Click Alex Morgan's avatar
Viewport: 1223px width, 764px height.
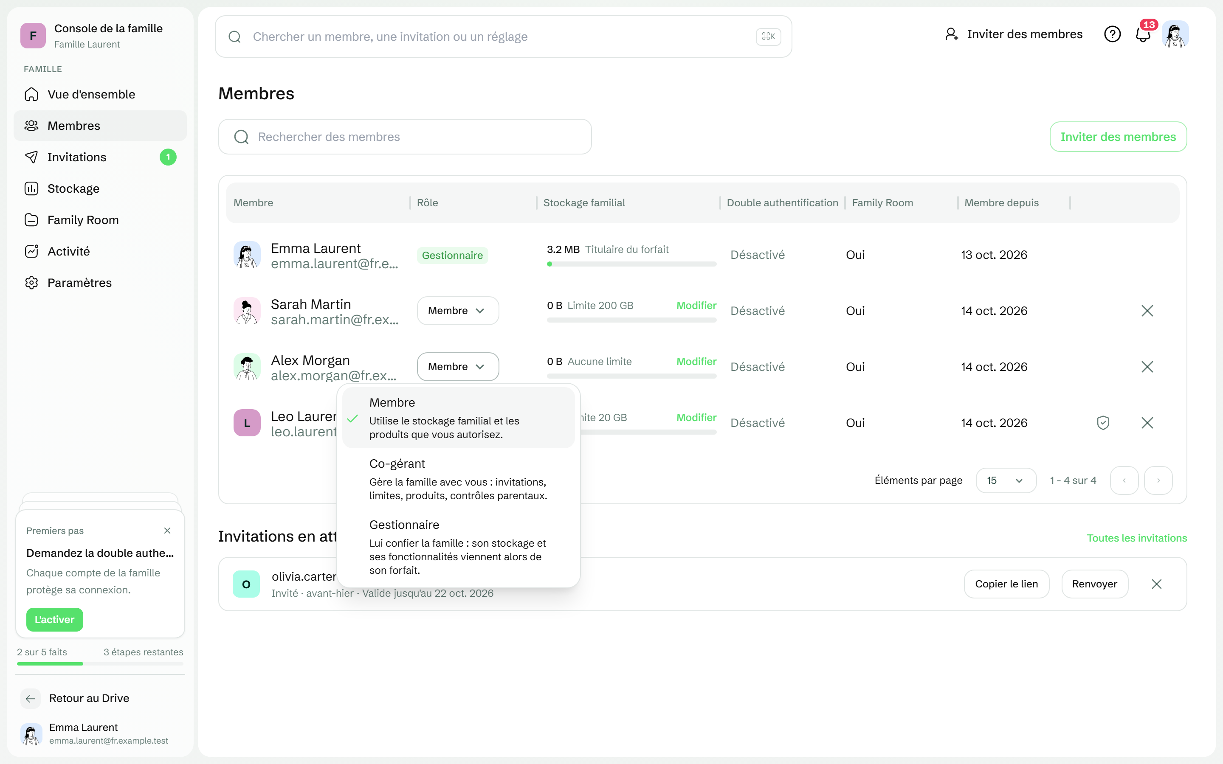click(x=247, y=367)
